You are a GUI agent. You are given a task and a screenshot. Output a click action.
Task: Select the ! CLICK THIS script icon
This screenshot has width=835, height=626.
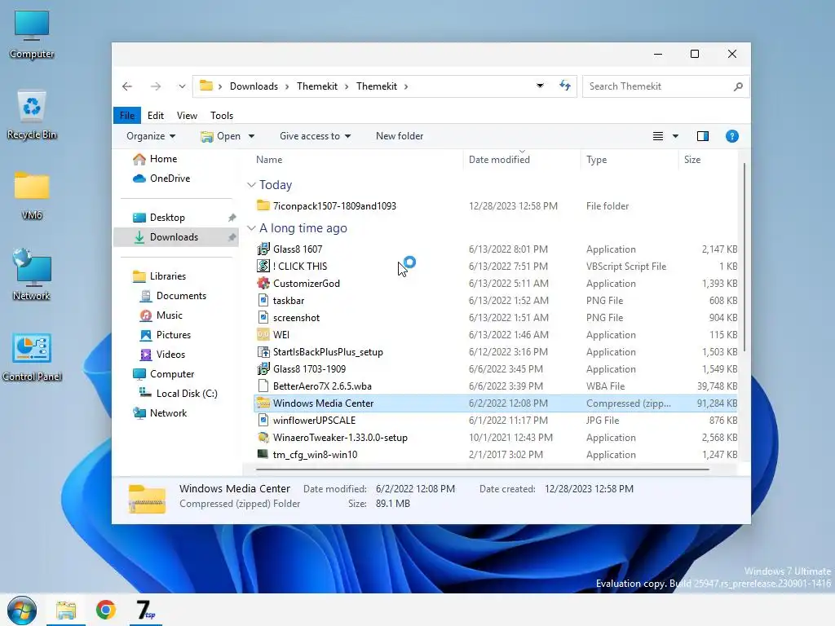click(263, 266)
